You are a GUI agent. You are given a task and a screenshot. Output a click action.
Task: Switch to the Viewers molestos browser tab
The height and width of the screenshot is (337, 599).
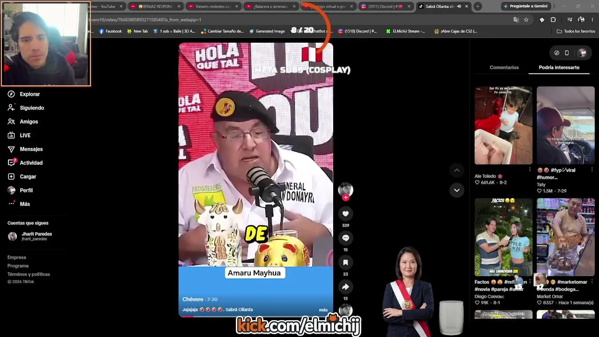(x=213, y=7)
